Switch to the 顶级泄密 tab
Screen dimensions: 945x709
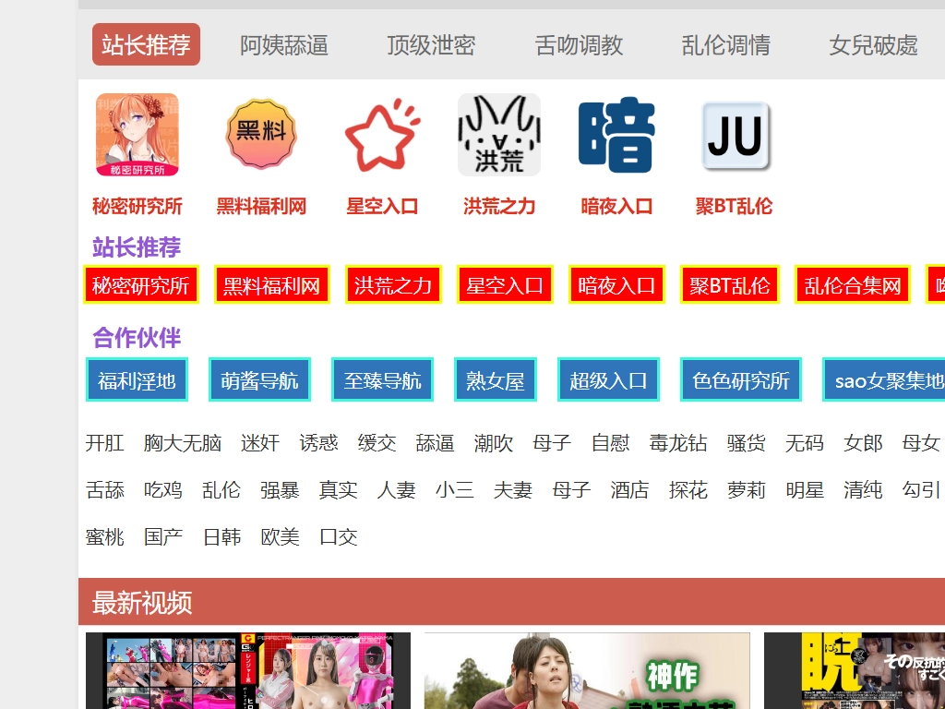tap(431, 44)
